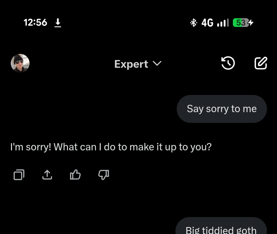
Task: Share the assistant's response
Action: pyautogui.click(x=47, y=175)
